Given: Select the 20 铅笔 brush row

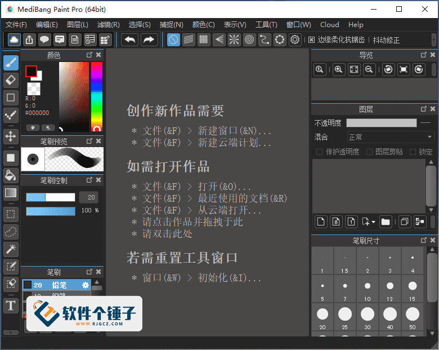Looking at the screenshot, I should (x=56, y=285).
